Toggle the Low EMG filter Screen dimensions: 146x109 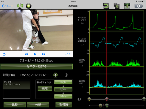63,89
